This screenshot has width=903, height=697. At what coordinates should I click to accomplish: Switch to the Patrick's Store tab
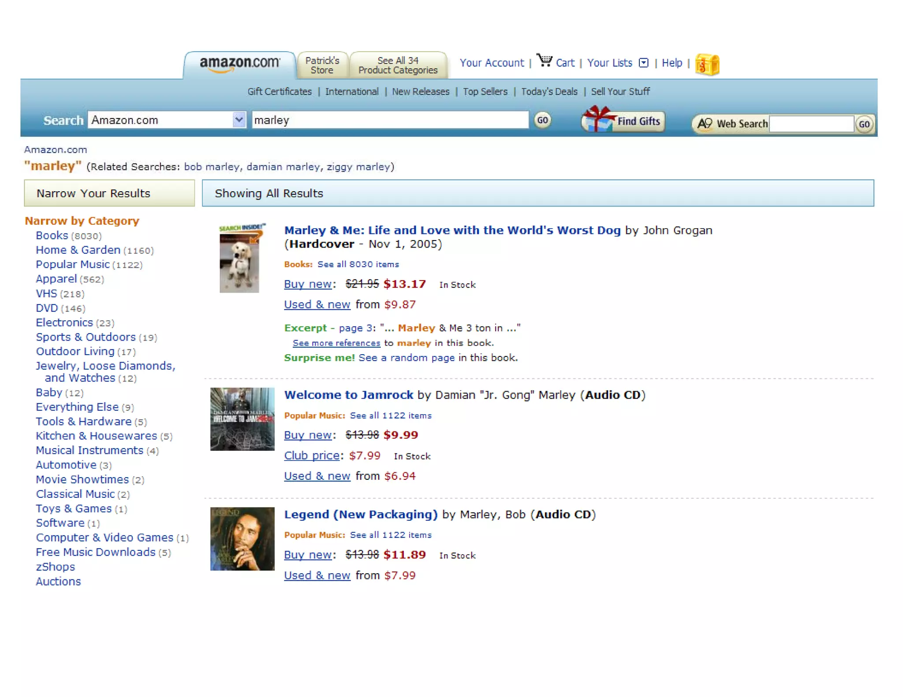coord(322,65)
